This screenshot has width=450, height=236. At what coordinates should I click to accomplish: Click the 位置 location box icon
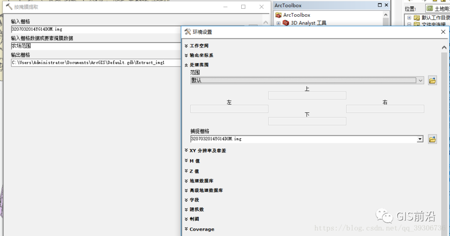click(x=430, y=9)
